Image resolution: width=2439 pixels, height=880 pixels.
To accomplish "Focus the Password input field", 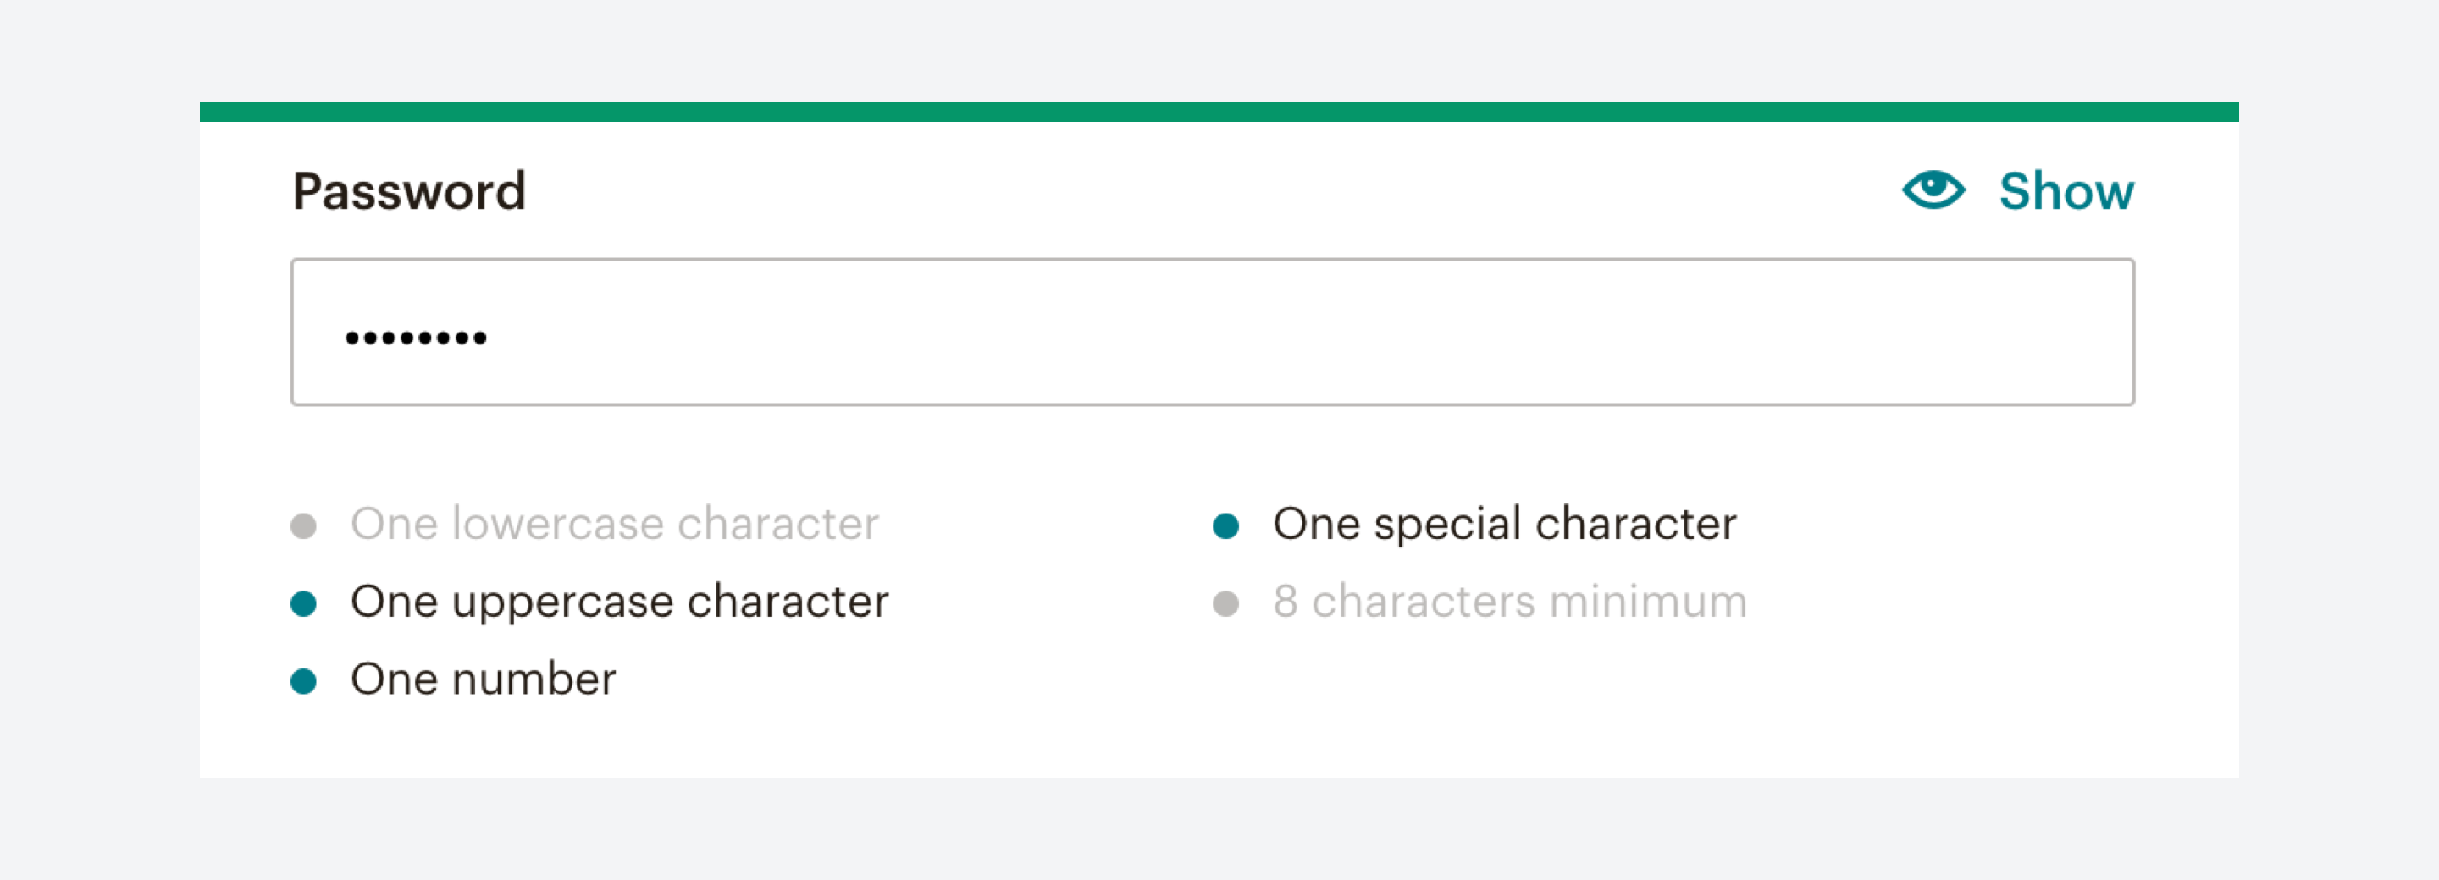I will pos(1212,333).
